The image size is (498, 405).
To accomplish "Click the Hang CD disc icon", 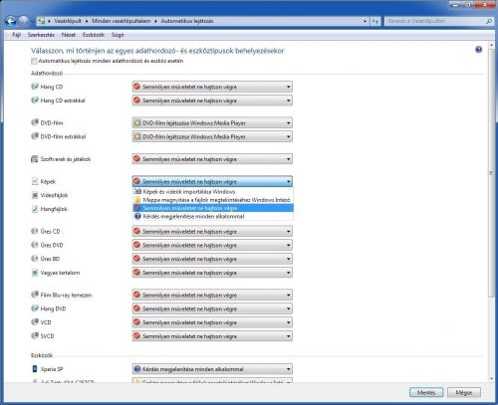I will pyautogui.click(x=35, y=87).
